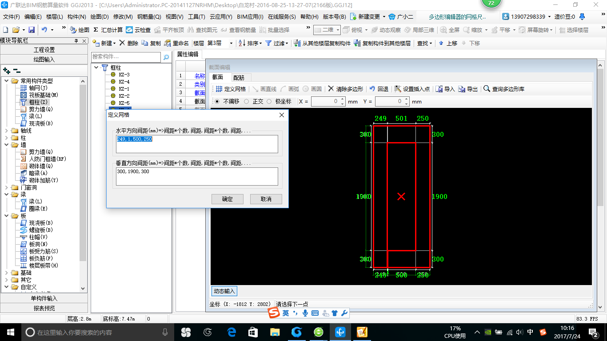Click 新建 new component icon
Image resolution: width=607 pixels, height=341 pixels.
[x=96, y=43]
